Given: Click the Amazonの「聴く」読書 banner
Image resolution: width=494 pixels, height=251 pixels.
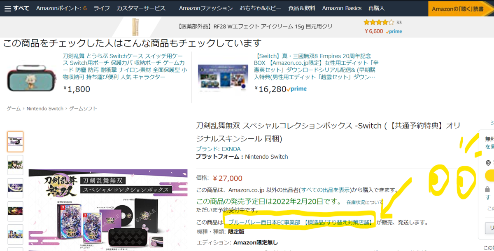Looking at the screenshot, I should click(461, 8).
